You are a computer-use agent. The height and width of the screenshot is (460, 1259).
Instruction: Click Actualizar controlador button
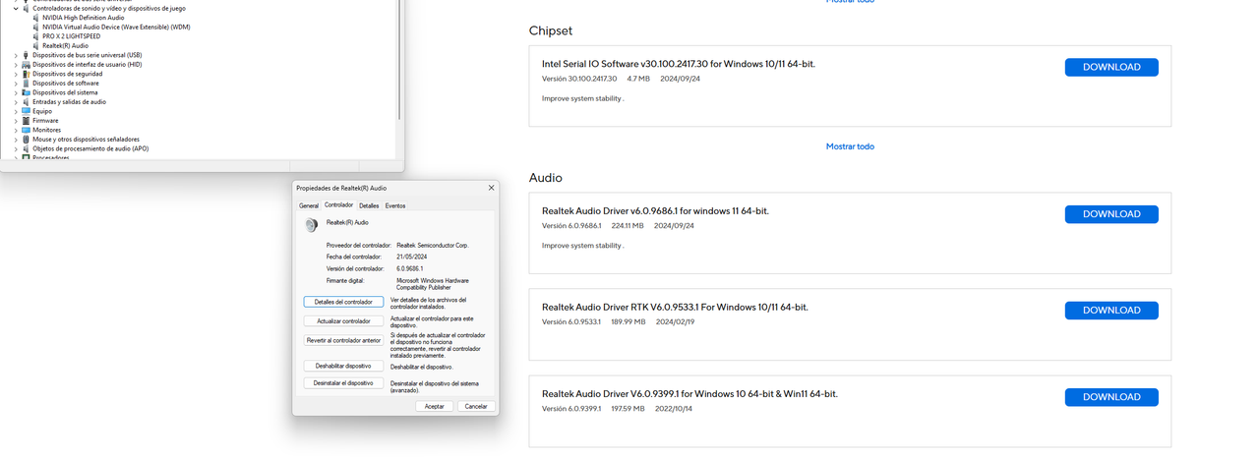point(343,320)
